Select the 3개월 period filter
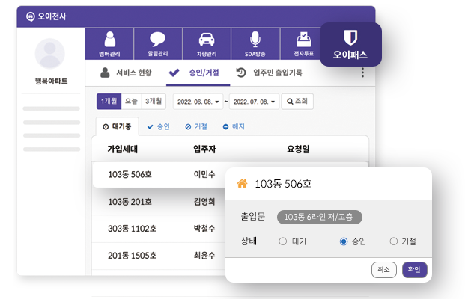Screen dimensions: 465x299 click(x=154, y=101)
